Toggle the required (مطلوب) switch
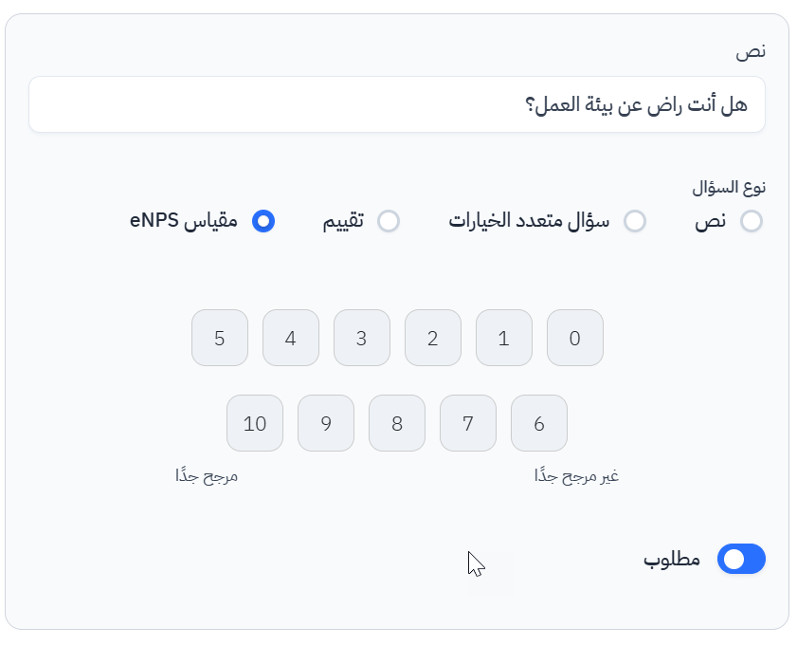The height and width of the screenshot is (646, 797). (741, 560)
